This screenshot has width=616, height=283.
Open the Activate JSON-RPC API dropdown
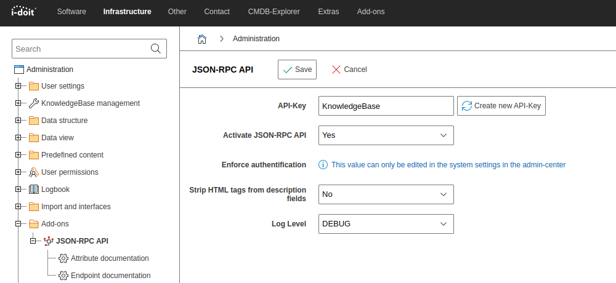pos(386,135)
